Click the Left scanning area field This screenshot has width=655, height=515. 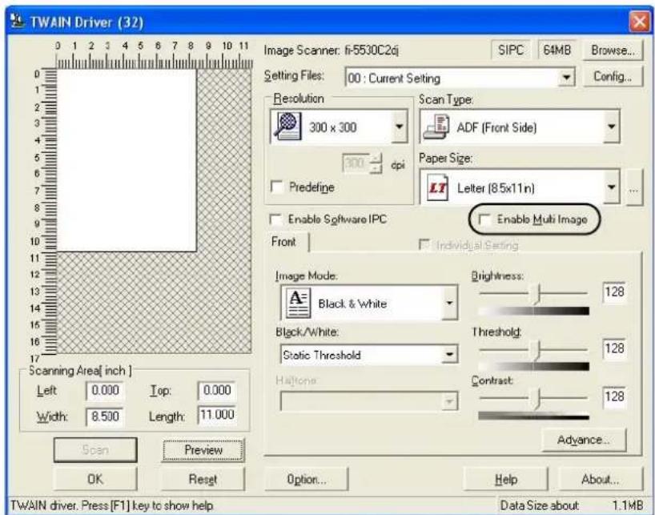[x=105, y=391]
